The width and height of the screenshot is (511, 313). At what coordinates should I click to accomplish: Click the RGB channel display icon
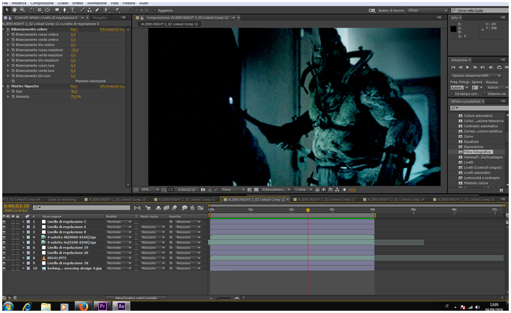click(x=216, y=189)
